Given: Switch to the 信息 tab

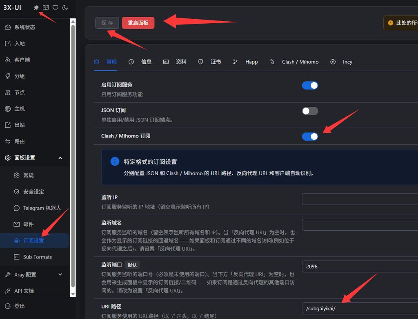Looking at the screenshot, I should pyautogui.click(x=140, y=62).
